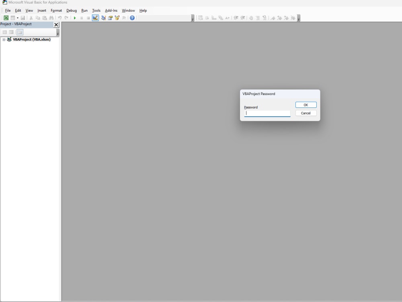The image size is (402, 302).
Task: Toggle Design Mode icon
Action: pos(95,18)
